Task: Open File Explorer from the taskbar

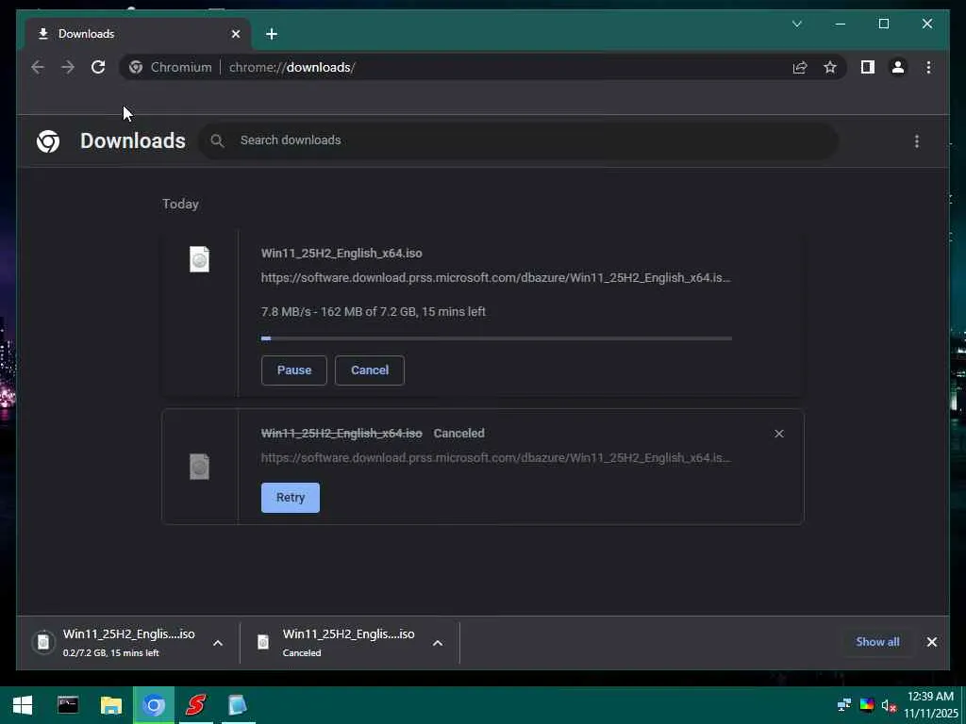Action: (x=111, y=705)
